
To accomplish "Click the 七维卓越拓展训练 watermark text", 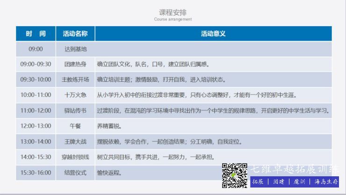I will 295,169.
